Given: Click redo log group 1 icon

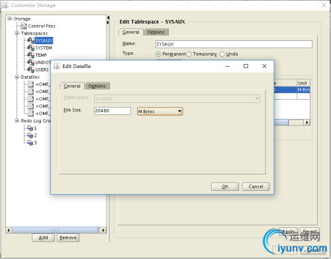Looking at the screenshot, I should point(30,128).
